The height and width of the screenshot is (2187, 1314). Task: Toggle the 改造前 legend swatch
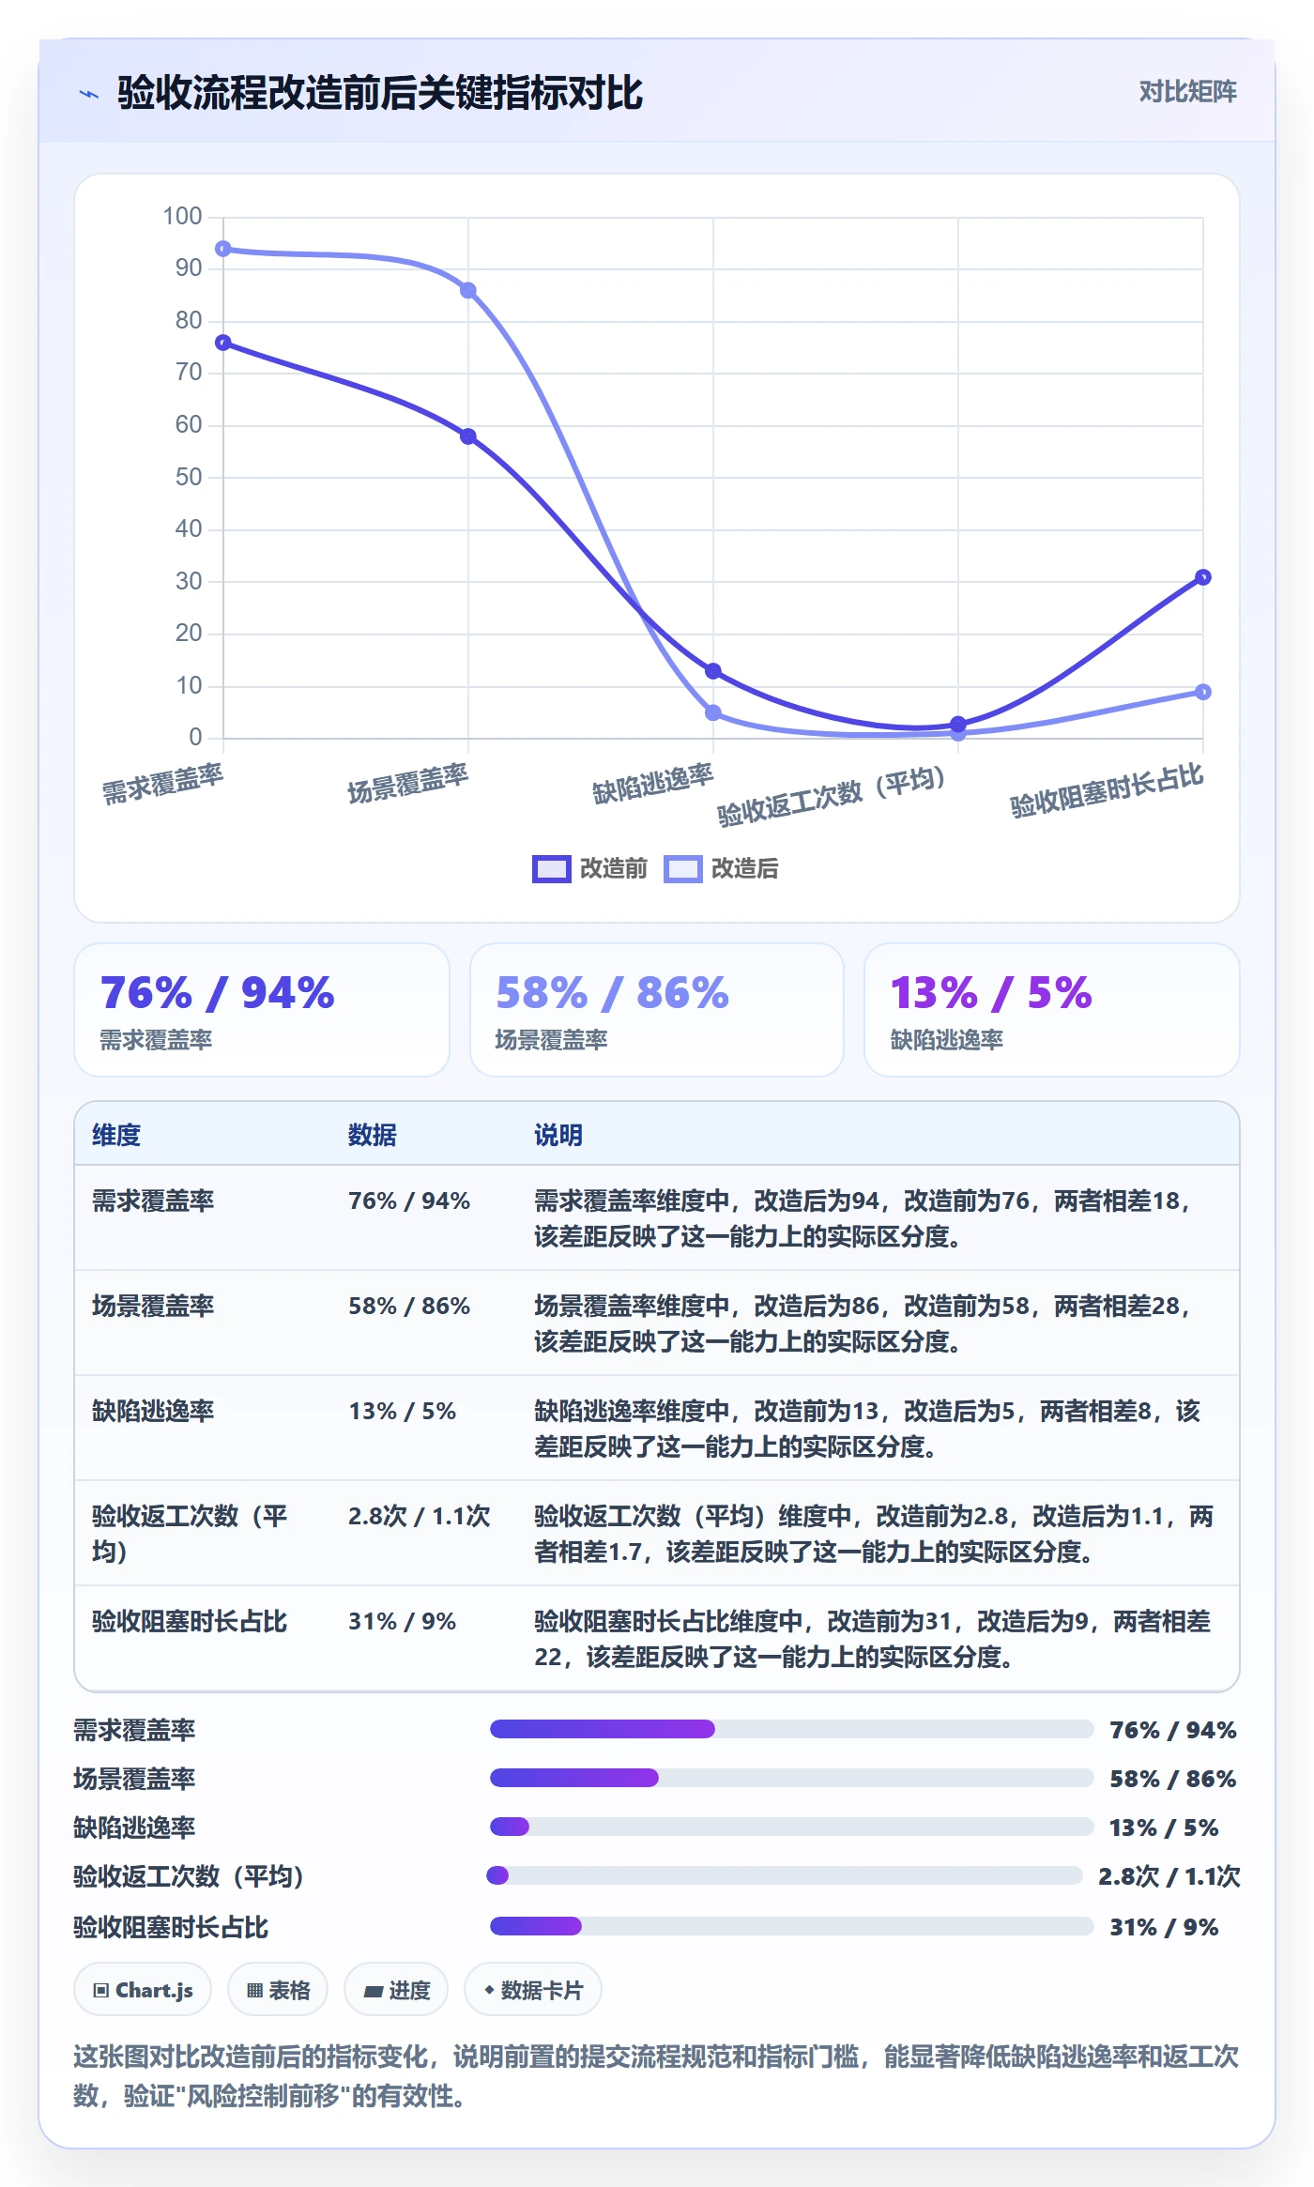(551, 868)
